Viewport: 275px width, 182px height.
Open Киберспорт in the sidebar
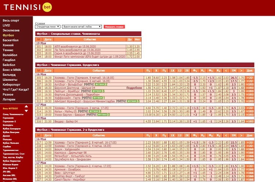coord(11,85)
